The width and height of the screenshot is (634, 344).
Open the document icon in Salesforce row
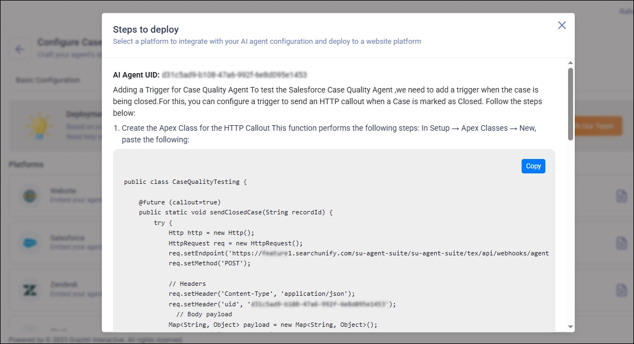coord(621,243)
